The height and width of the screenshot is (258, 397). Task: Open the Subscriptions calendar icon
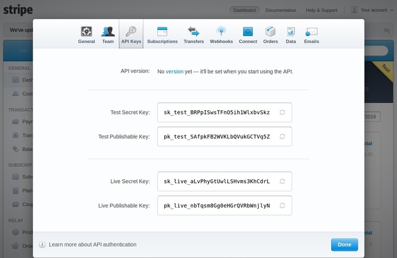pos(162,32)
